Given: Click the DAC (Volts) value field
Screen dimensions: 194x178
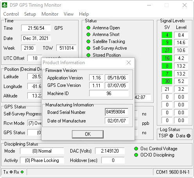Looking at the screenshot, I should click(x=110, y=151).
